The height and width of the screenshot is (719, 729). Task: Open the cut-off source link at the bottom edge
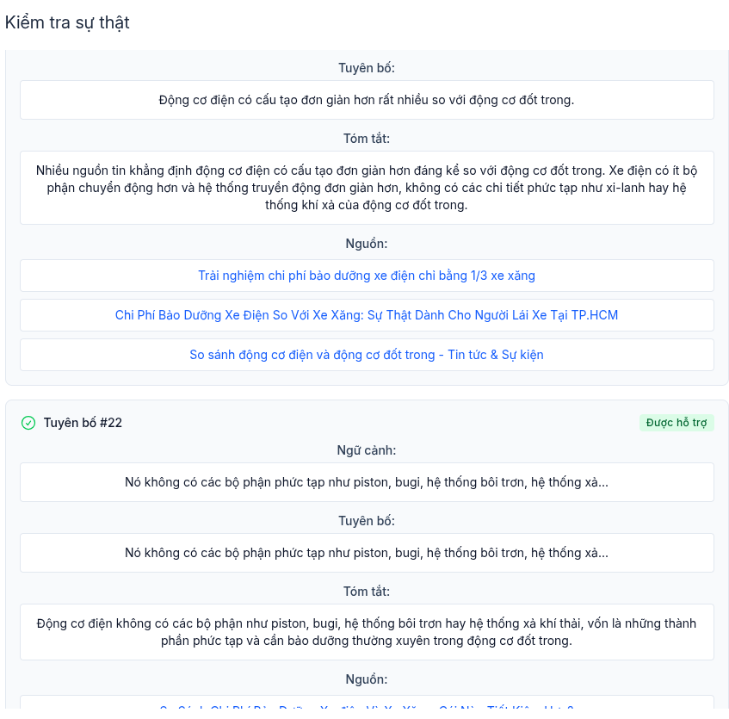point(367,709)
